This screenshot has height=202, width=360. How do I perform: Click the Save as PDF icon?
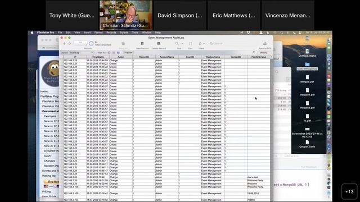click(x=265, y=44)
